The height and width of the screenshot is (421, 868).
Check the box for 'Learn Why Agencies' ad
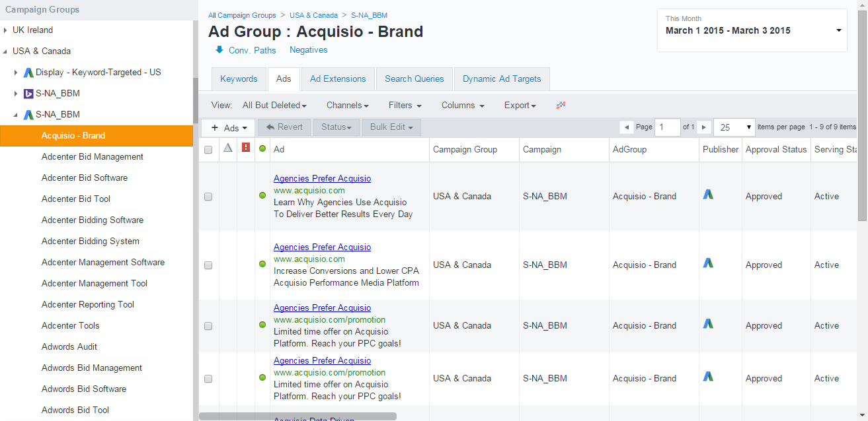(208, 197)
